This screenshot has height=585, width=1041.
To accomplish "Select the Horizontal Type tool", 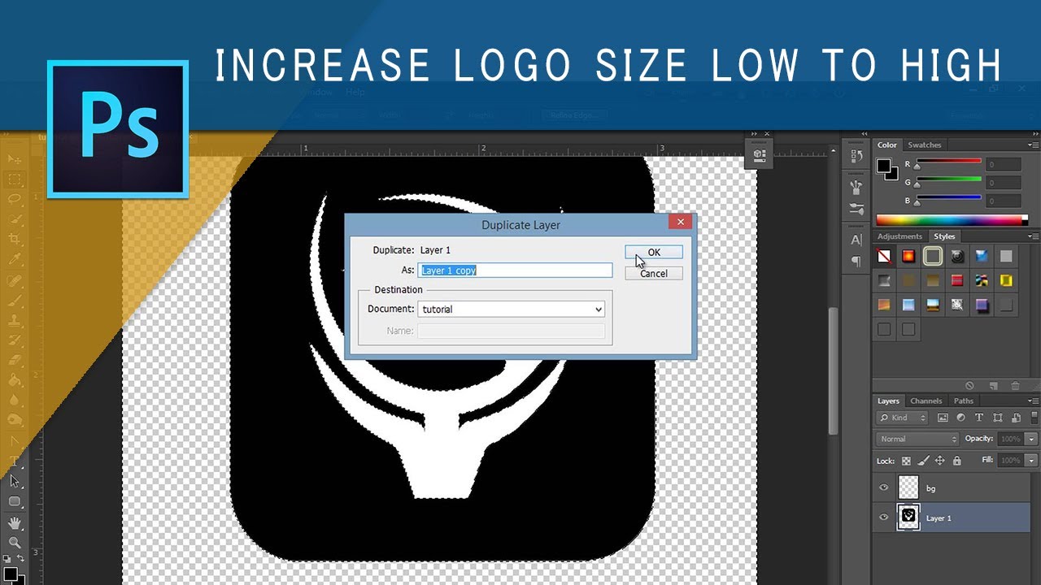I will 15,461.
